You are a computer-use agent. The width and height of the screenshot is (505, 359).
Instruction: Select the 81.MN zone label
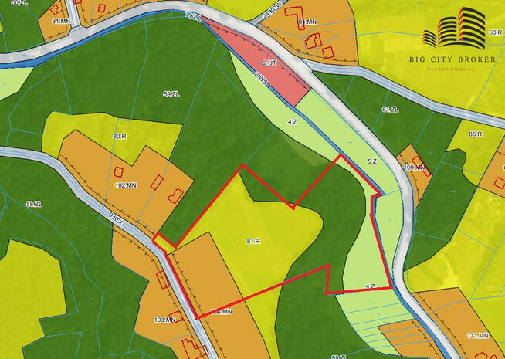point(61,21)
